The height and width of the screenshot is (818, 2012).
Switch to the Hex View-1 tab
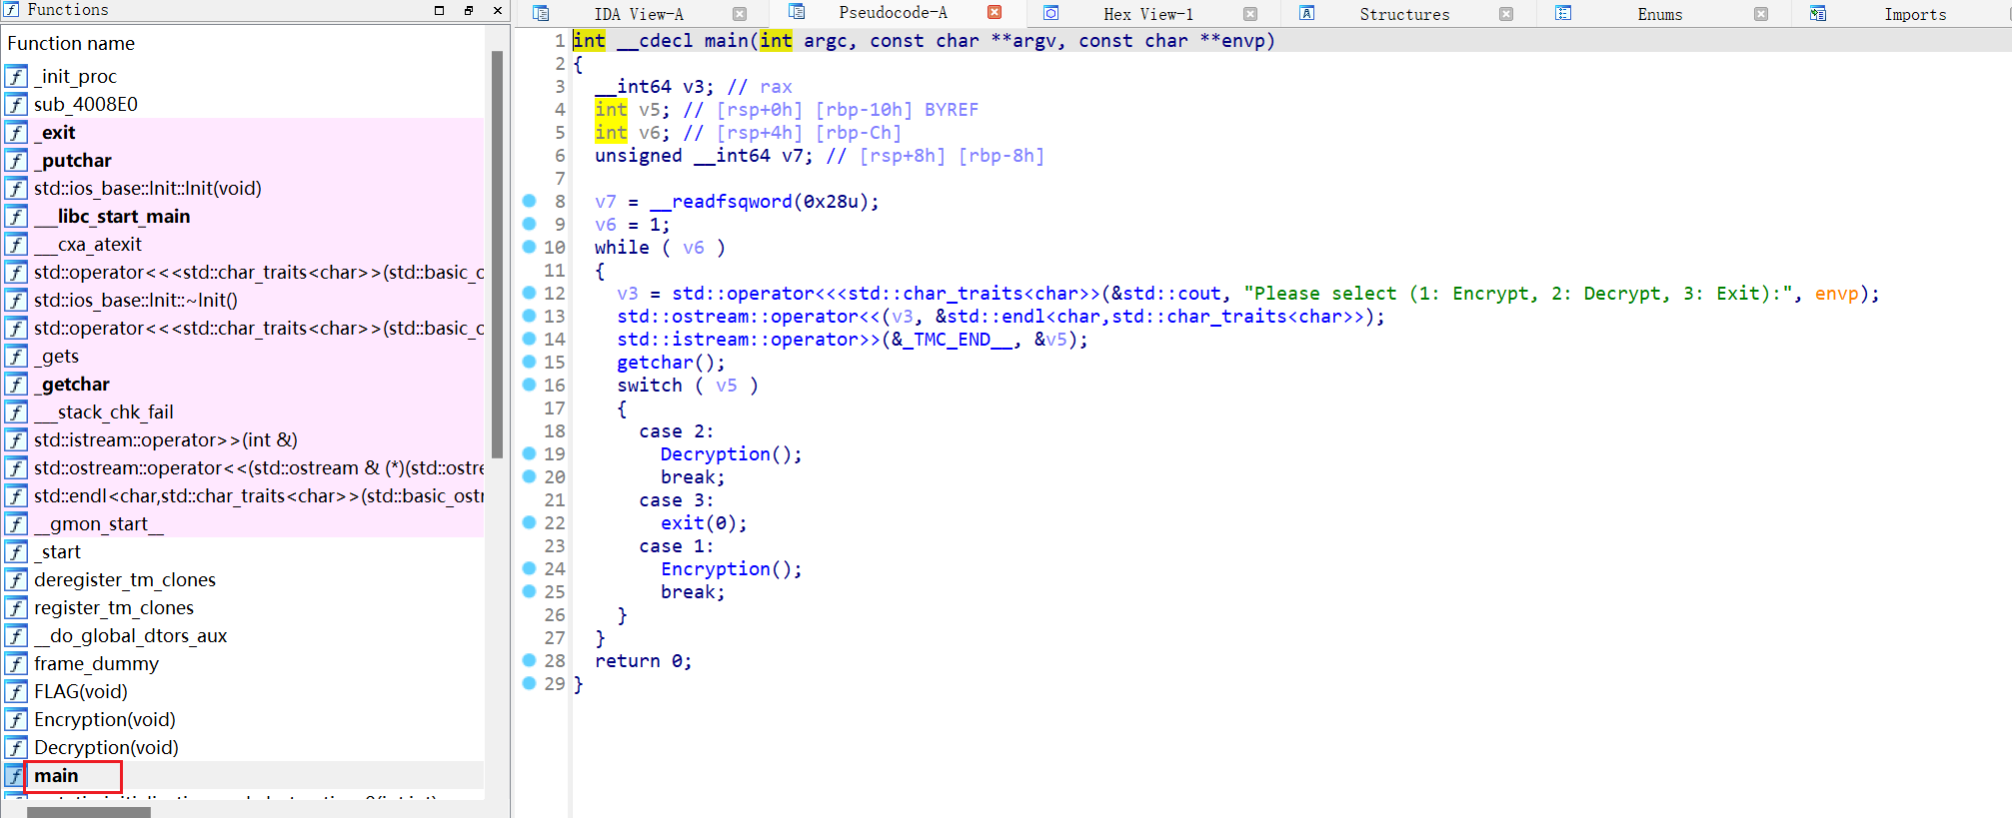[x=1147, y=14]
